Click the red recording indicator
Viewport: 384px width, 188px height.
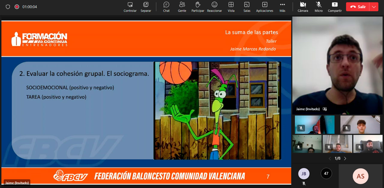(x=17, y=7)
